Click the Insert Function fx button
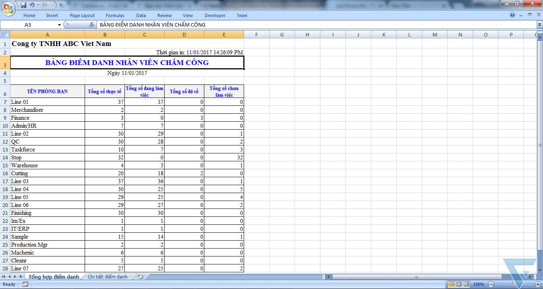Viewport: 543px width, 289px height. [92, 25]
